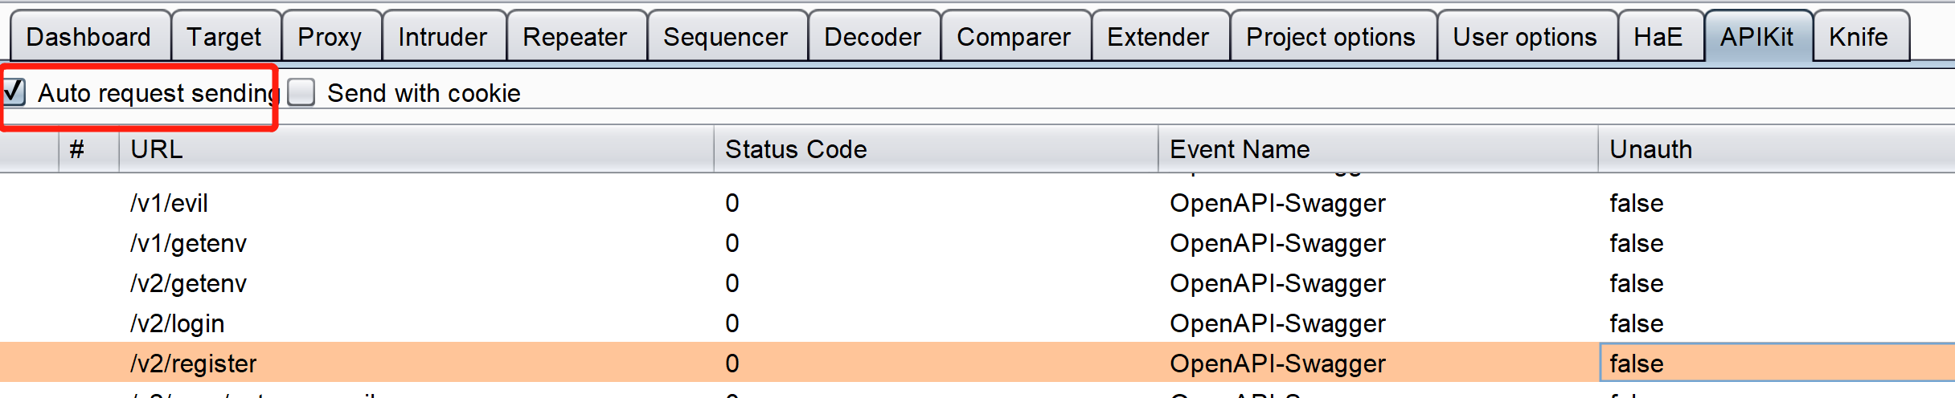
Task: Switch to the Decoder tab
Action: [x=874, y=37]
